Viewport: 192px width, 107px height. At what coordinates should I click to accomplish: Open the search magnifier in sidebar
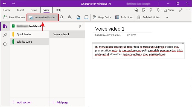5,35
